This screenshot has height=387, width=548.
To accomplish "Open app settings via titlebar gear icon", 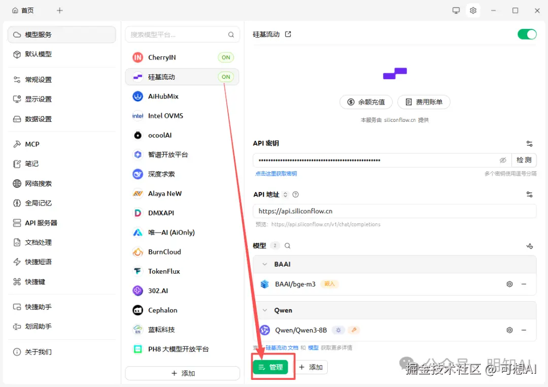I will [x=473, y=10].
